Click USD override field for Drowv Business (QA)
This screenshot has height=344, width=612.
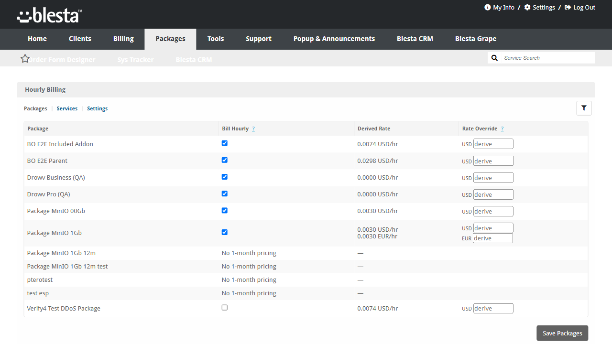click(x=493, y=177)
